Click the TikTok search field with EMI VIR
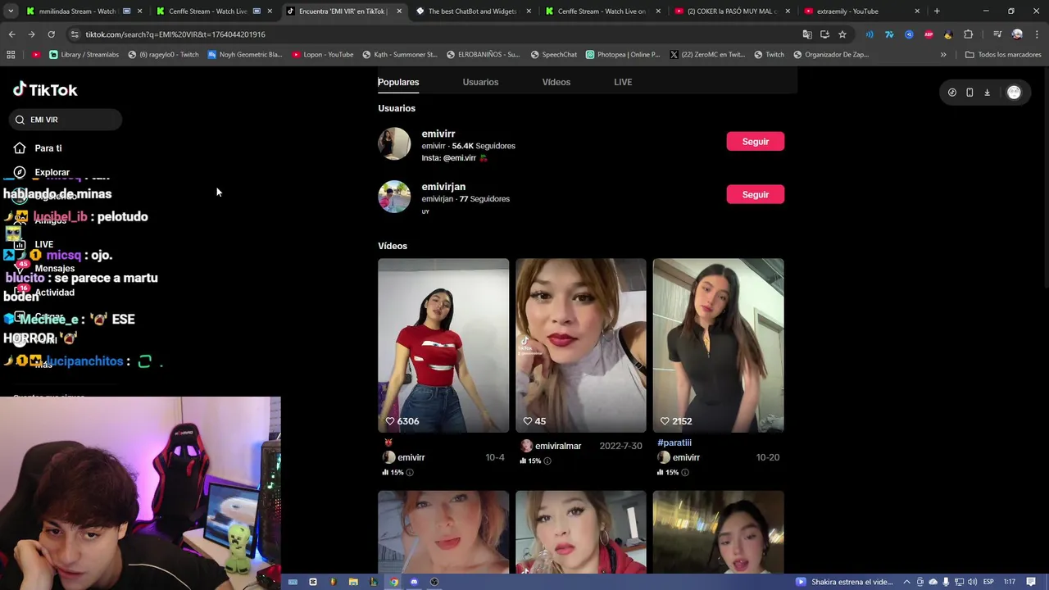The image size is (1049, 590). [x=66, y=120]
